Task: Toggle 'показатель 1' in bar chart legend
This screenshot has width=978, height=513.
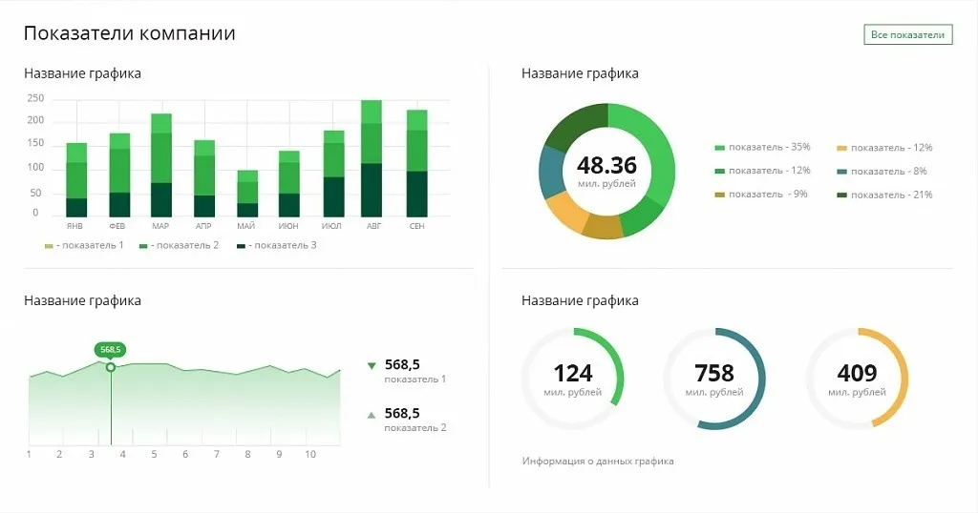Action: tap(84, 245)
